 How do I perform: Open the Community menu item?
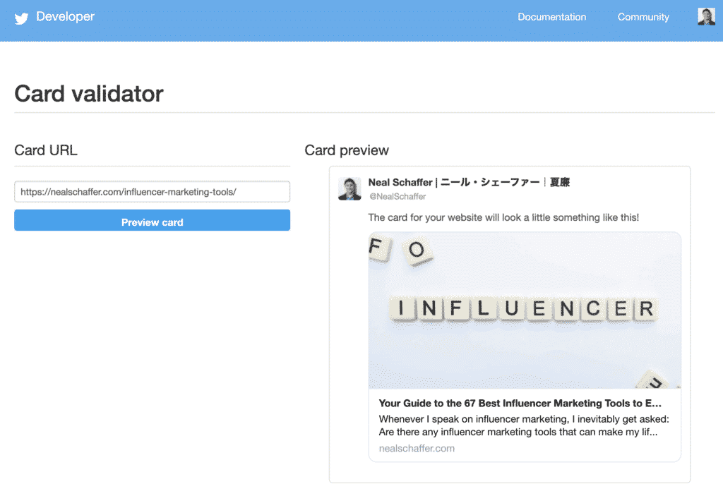[x=643, y=17]
